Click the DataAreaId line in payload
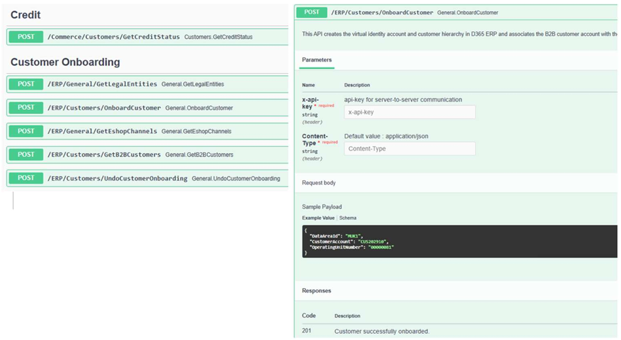This screenshot has height=340, width=621. [x=336, y=235]
